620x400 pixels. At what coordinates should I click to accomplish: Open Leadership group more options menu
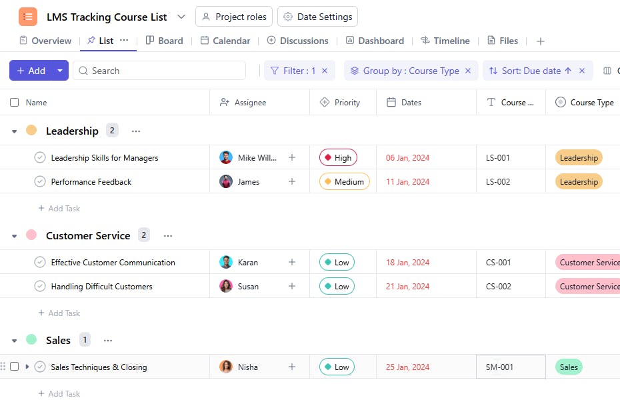pos(136,131)
